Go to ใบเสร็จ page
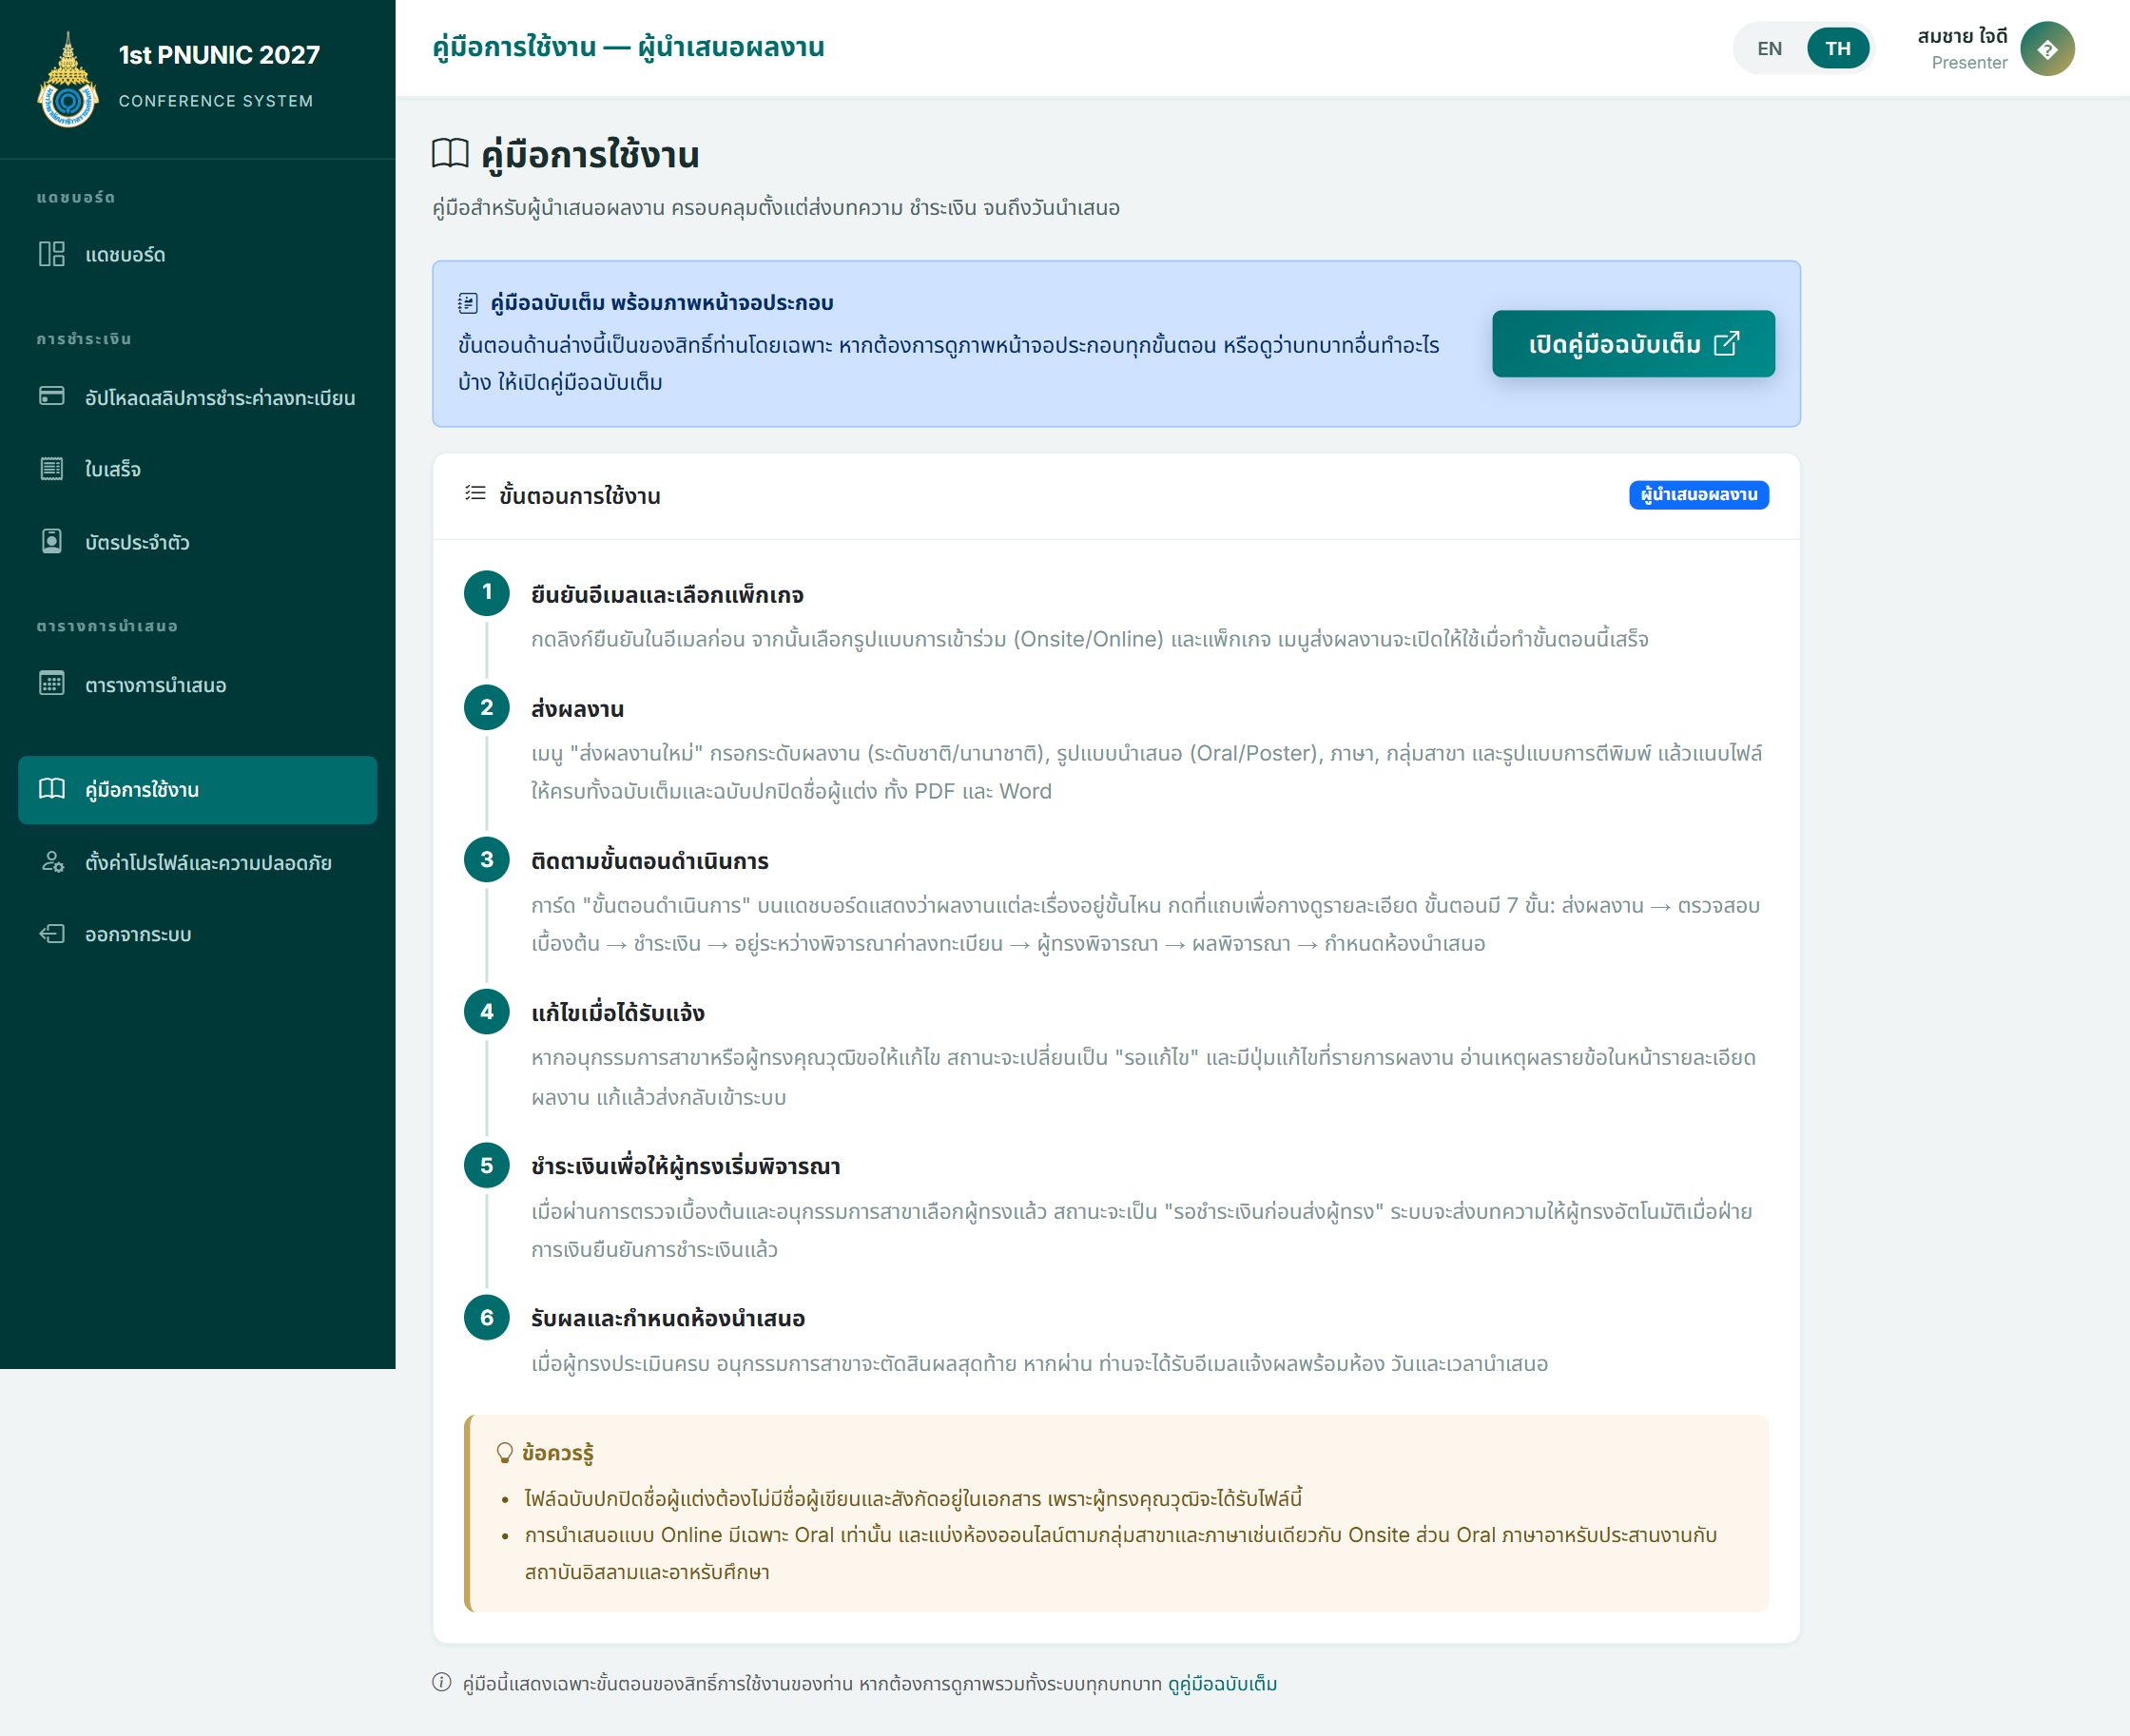Viewport: 2130px width, 1736px height. click(x=198, y=469)
